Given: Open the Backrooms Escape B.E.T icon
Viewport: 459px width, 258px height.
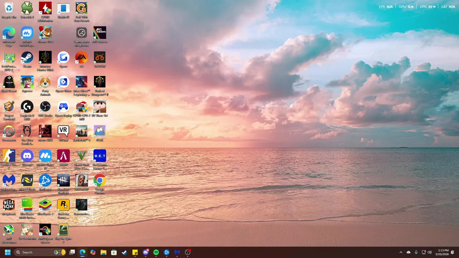Looking at the screenshot, I should 100,160.
